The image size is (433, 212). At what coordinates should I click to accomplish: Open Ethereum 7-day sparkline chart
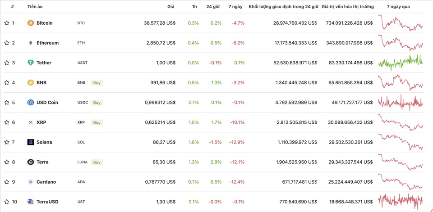click(401, 43)
